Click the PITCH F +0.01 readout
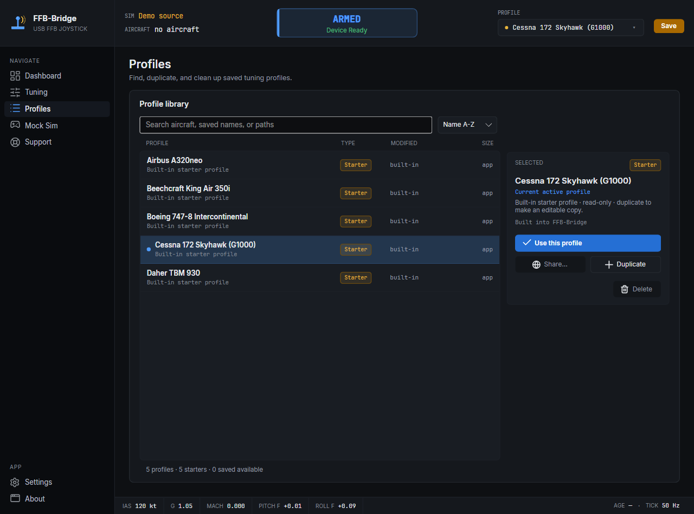Screen dimensions: 694x514 click(280, 506)
